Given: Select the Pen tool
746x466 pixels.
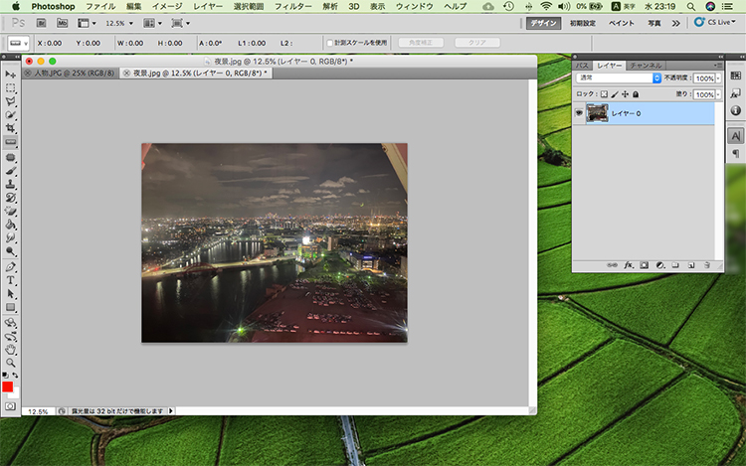Looking at the screenshot, I should pyautogui.click(x=11, y=267).
